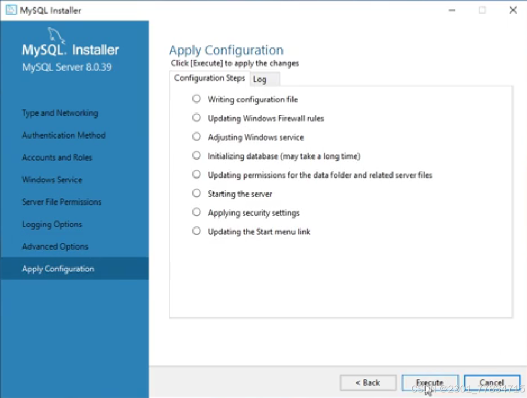Minimize the MySQL Installer window
This screenshot has height=398, width=527.
(452, 11)
